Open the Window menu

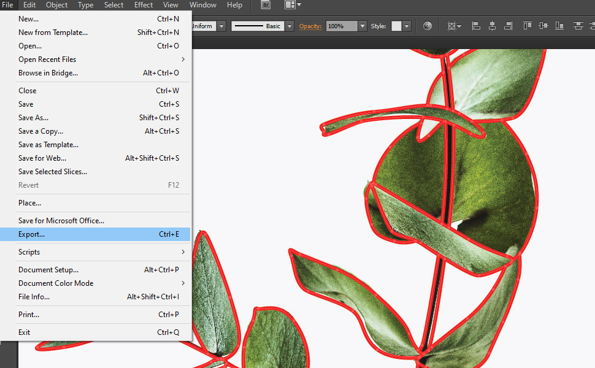pos(202,5)
